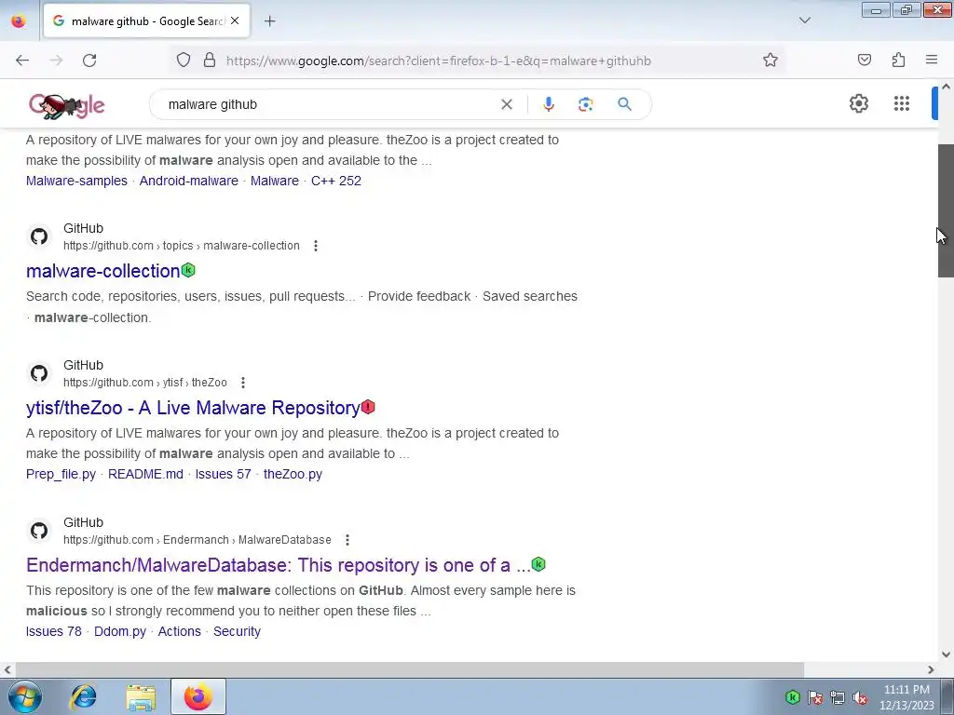
Task: Open more options for theZoo result
Action: 243,383
